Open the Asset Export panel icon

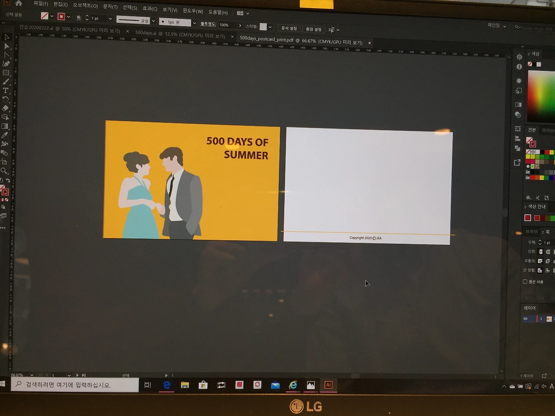517,162
